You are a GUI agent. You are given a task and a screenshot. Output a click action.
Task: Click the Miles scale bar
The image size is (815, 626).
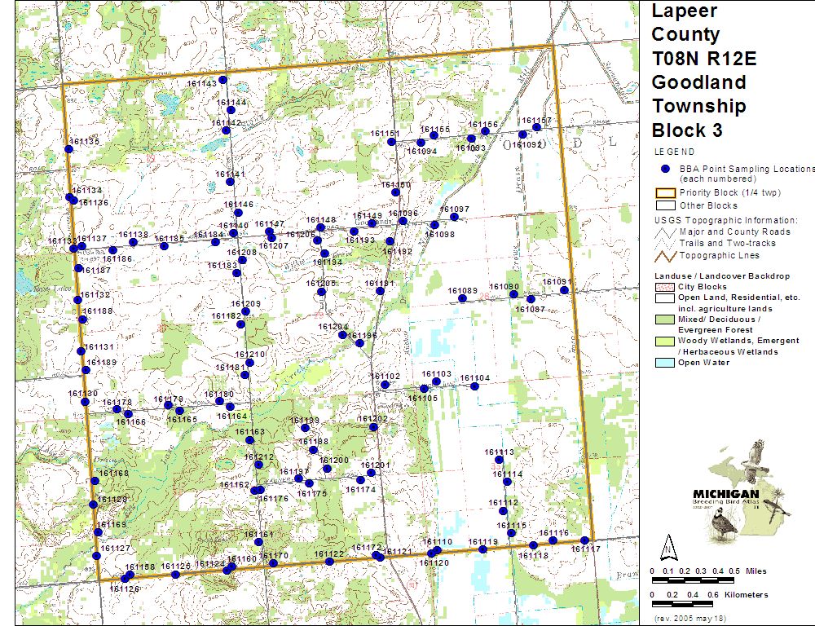(693, 580)
